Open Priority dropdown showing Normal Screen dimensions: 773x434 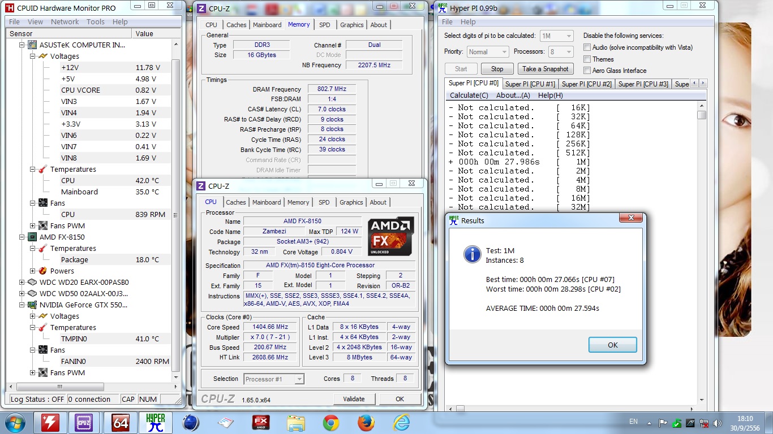coord(488,51)
